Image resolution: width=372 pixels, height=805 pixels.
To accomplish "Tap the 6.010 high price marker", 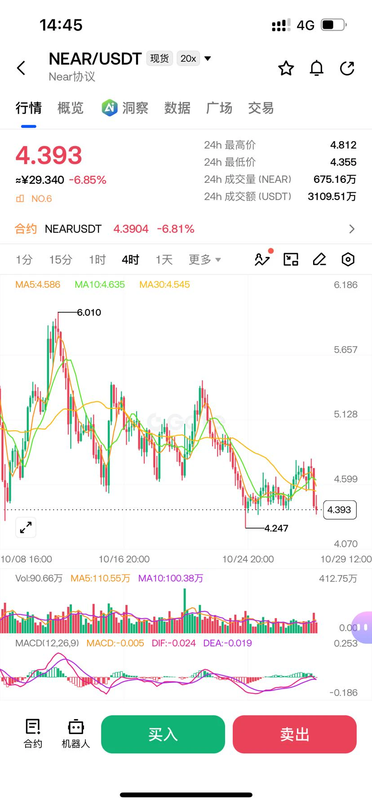I will point(89,312).
